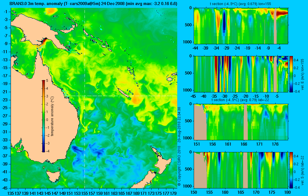
Task: Click the '-5' tick under vel. E section
Action: click(277, 96)
